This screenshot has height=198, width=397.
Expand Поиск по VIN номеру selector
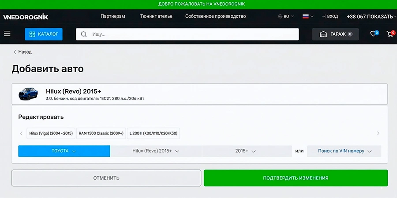pyautogui.click(x=344, y=151)
